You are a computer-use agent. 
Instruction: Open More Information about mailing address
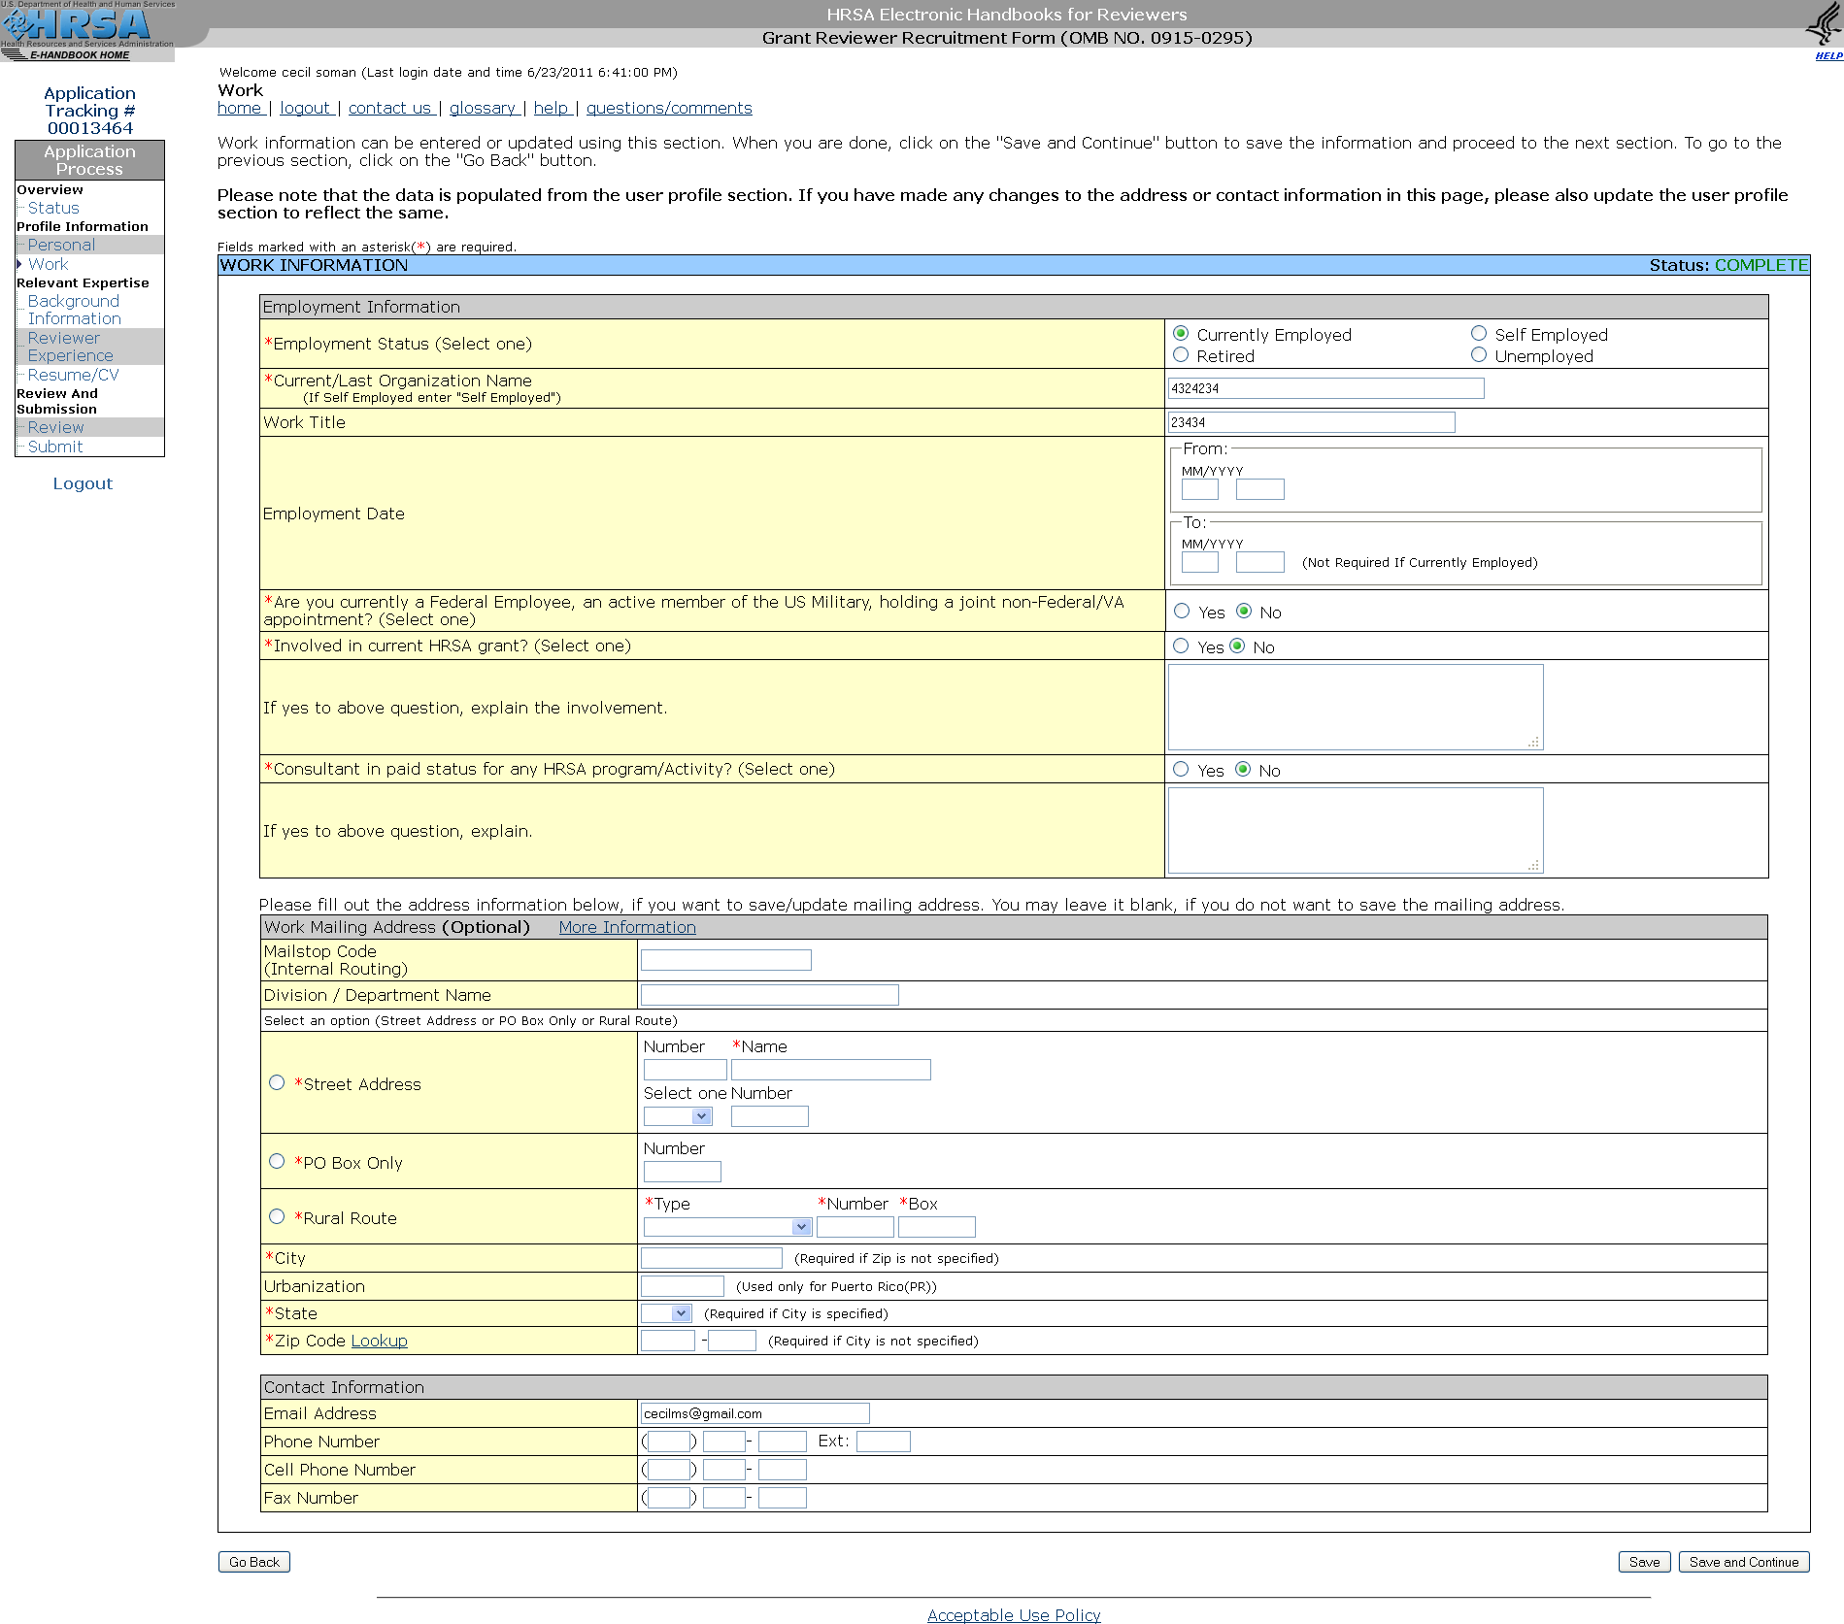click(627, 927)
